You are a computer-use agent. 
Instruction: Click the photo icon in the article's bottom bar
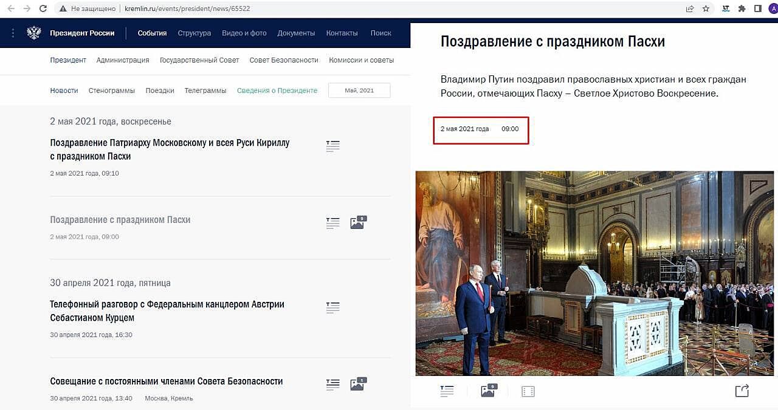coord(488,391)
